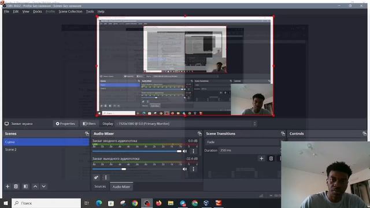Click the 0.0 dB level readout
Image resolution: width=370 pixels, height=208 pixels.
(x=193, y=141)
